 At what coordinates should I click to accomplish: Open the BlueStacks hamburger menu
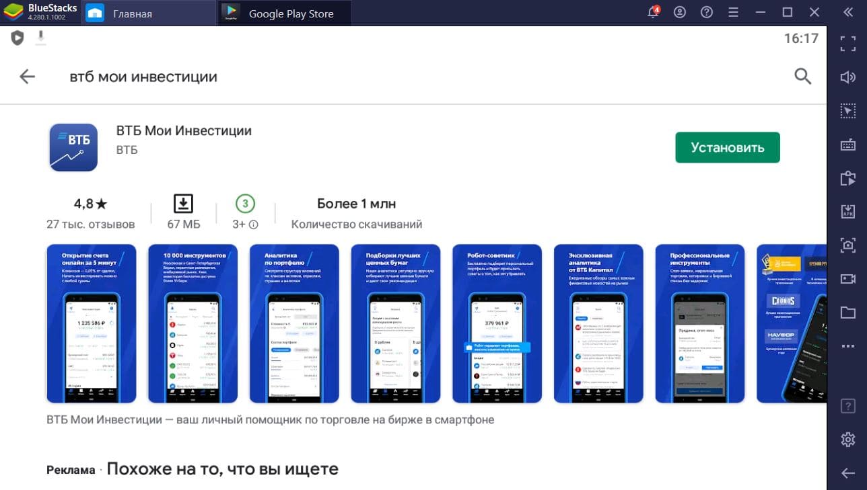coord(734,12)
